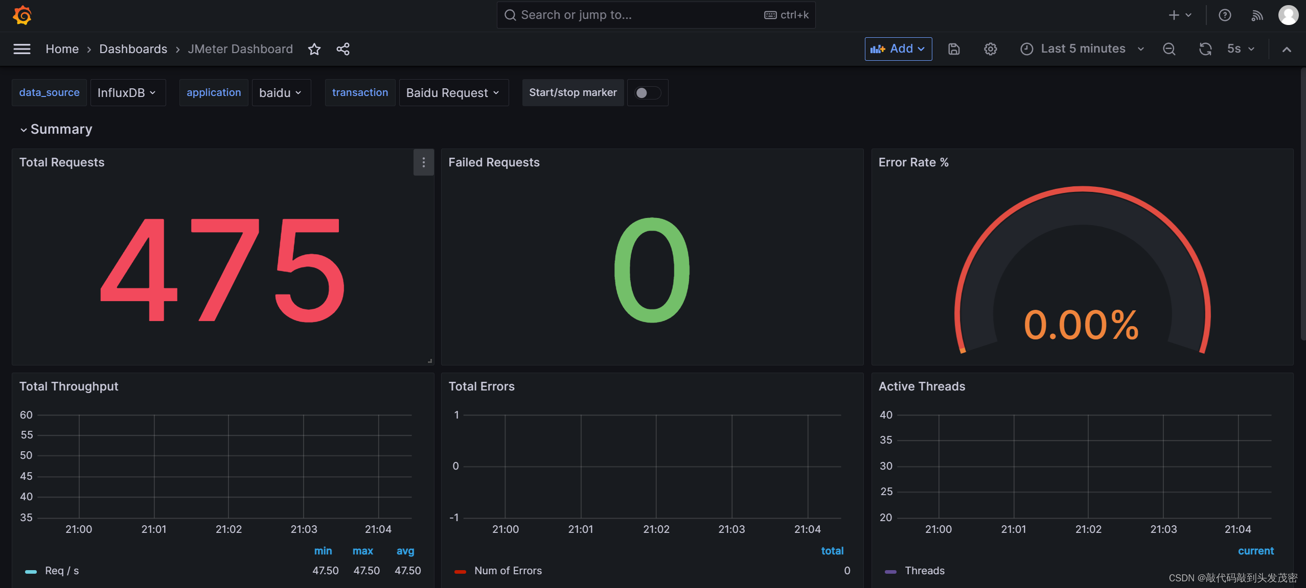Click the Grafana logo icon

point(22,15)
